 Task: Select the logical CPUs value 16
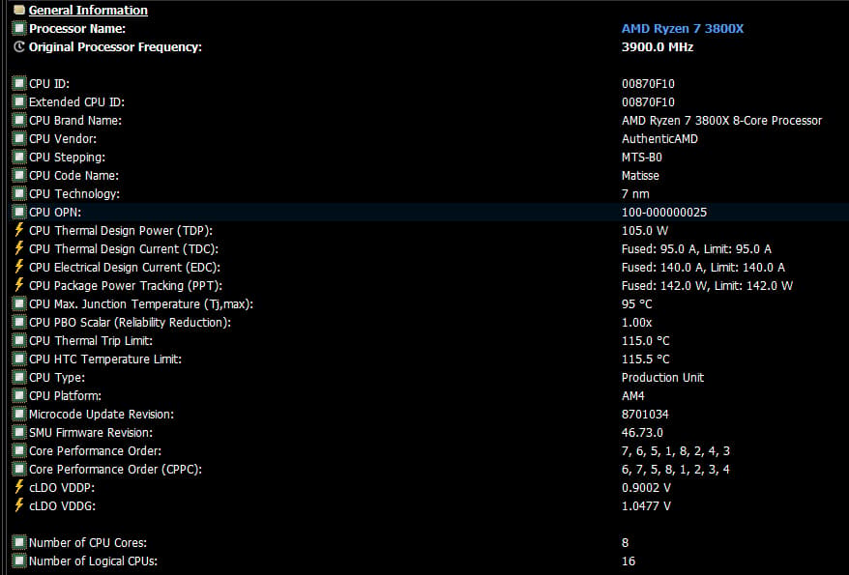point(629,561)
